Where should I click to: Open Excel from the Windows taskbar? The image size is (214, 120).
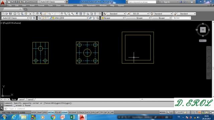pos(73,117)
